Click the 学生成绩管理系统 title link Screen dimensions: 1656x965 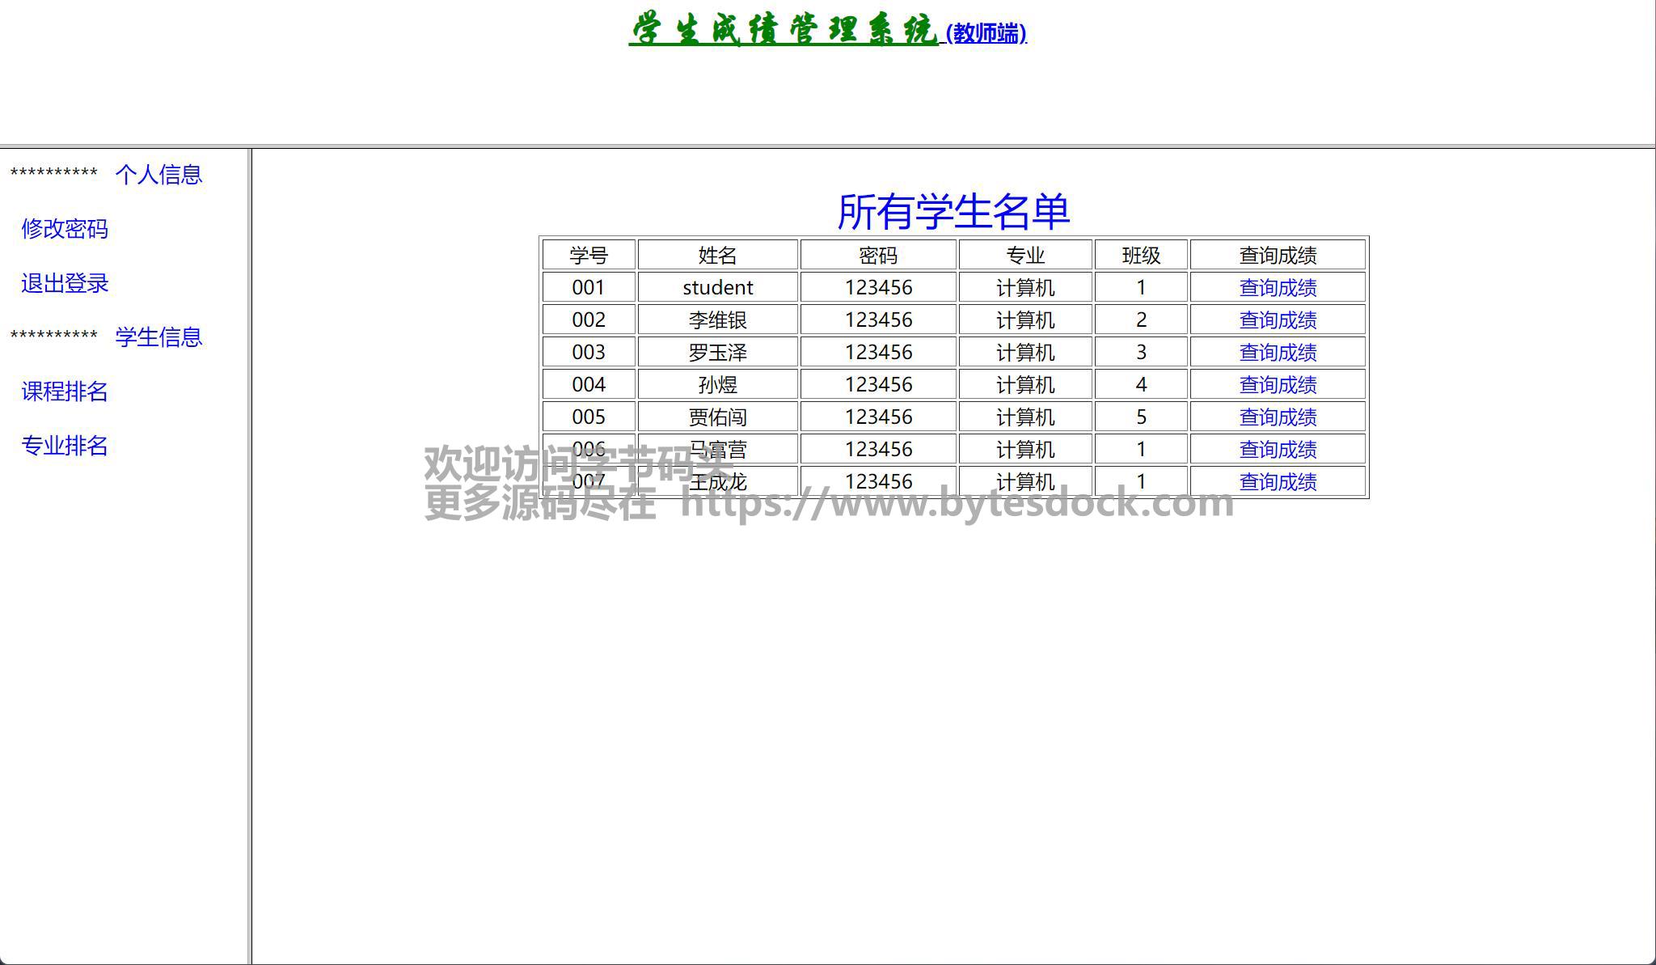coord(783,31)
